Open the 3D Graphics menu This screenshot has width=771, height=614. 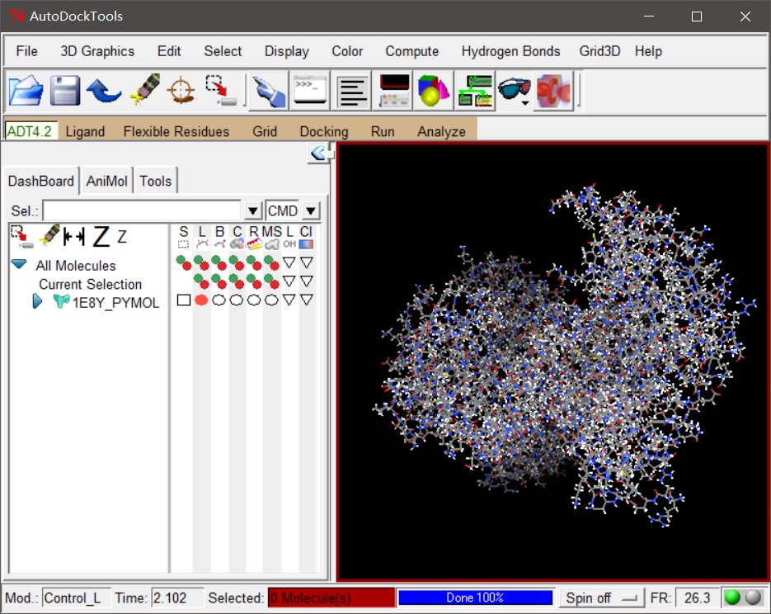[x=97, y=51]
